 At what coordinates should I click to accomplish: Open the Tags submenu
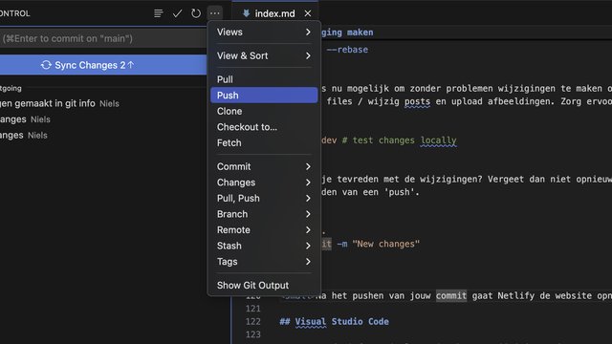[x=264, y=262]
